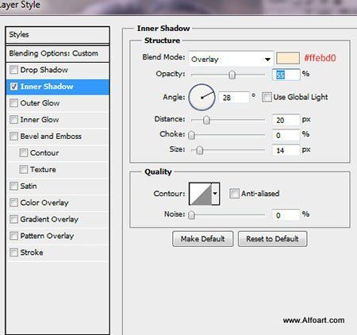Click the Choke value field
This screenshot has height=335, width=357.
[286, 135]
